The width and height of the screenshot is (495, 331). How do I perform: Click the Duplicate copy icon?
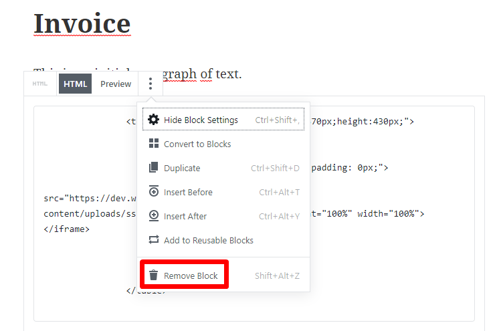click(154, 168)
